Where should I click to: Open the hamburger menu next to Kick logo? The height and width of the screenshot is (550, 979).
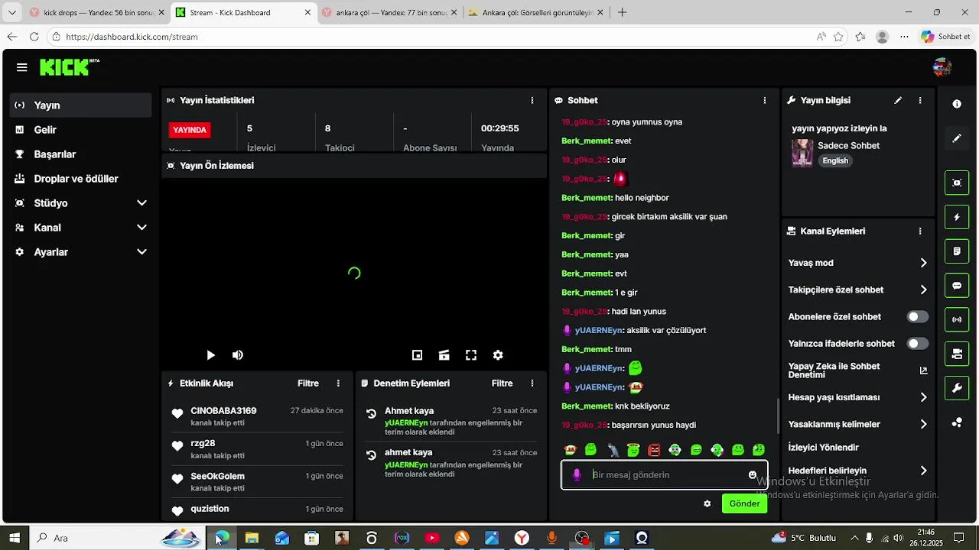point(22,67)
